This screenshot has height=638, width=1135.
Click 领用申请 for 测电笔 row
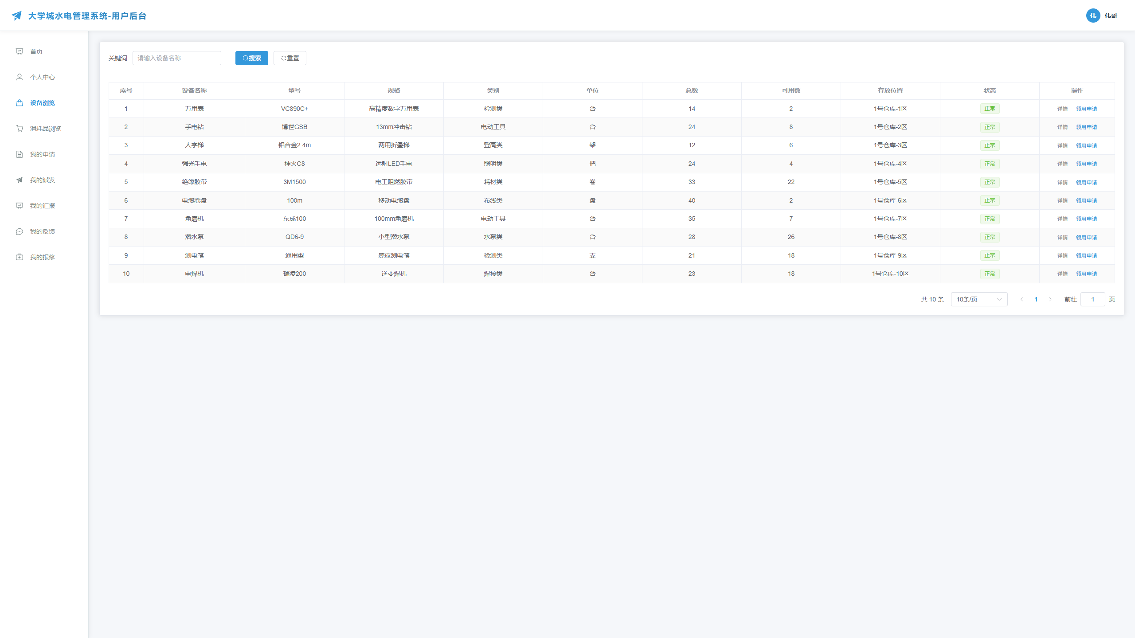[x=1086, y=256]
